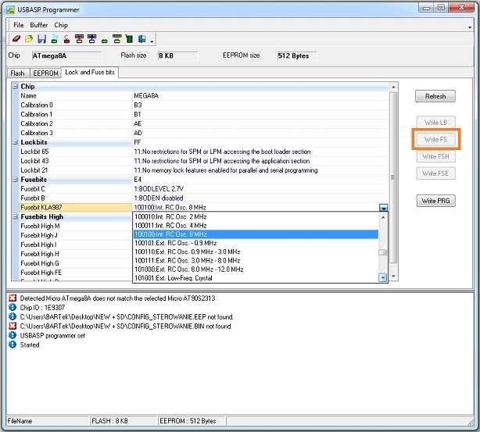This screenshot has height=432, width=480.
Task: Choose 100101:Ext. RC Osc. - 0.9 MHz option
Action: 256,243
